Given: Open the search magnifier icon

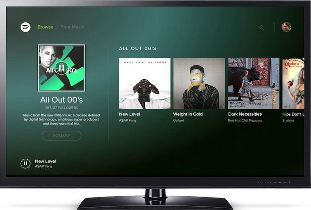Looking at the screenshot, I should [x=262, y=27].
